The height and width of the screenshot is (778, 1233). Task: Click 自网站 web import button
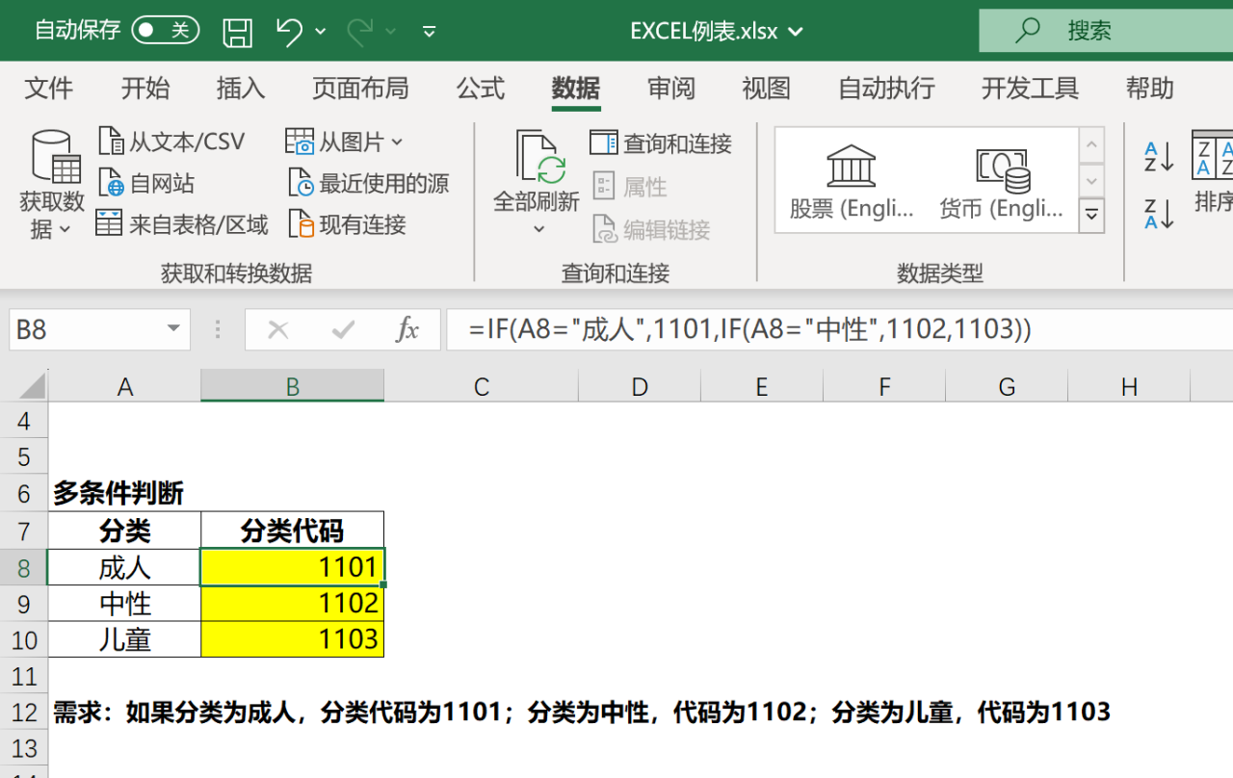146,183
